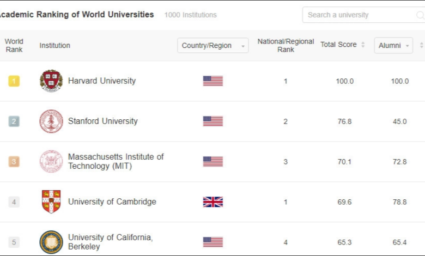Open the University of California, Berkeley link
This screenshot has height=256, width=425.
[x=110, y=242]
